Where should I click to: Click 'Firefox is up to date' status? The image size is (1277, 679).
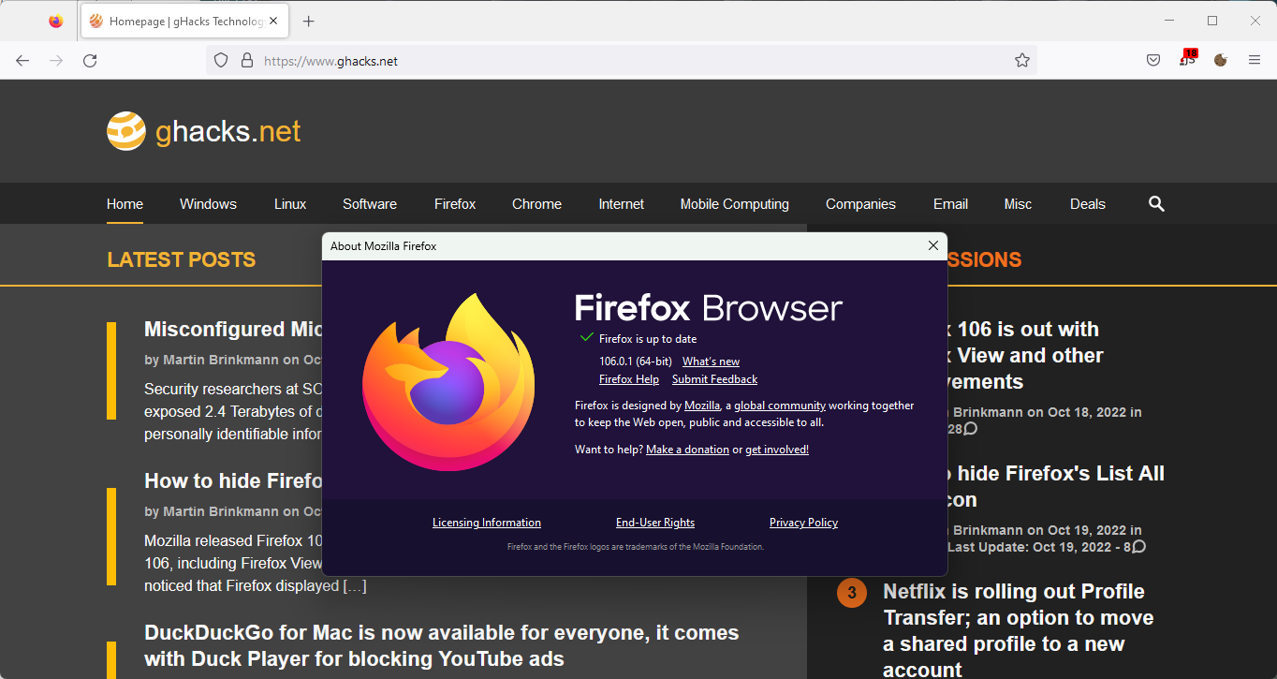point(648,339)
